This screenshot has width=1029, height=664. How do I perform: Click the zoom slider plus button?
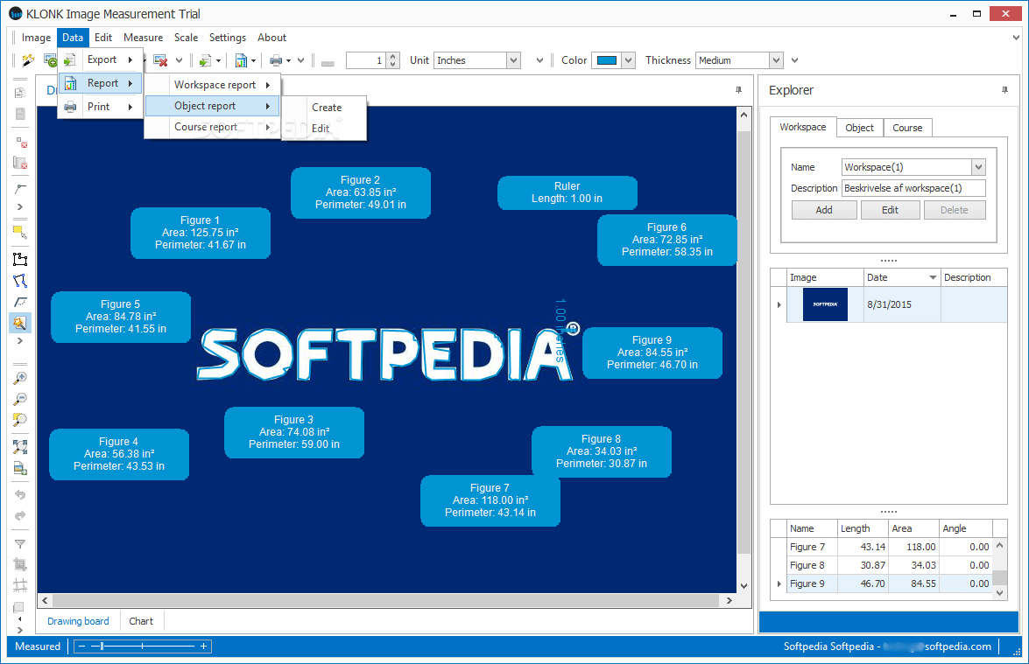[x=203, y=647]
